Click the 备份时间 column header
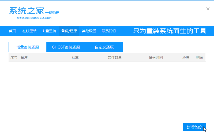This screenshot has height=137, width=214. [156, 57]
